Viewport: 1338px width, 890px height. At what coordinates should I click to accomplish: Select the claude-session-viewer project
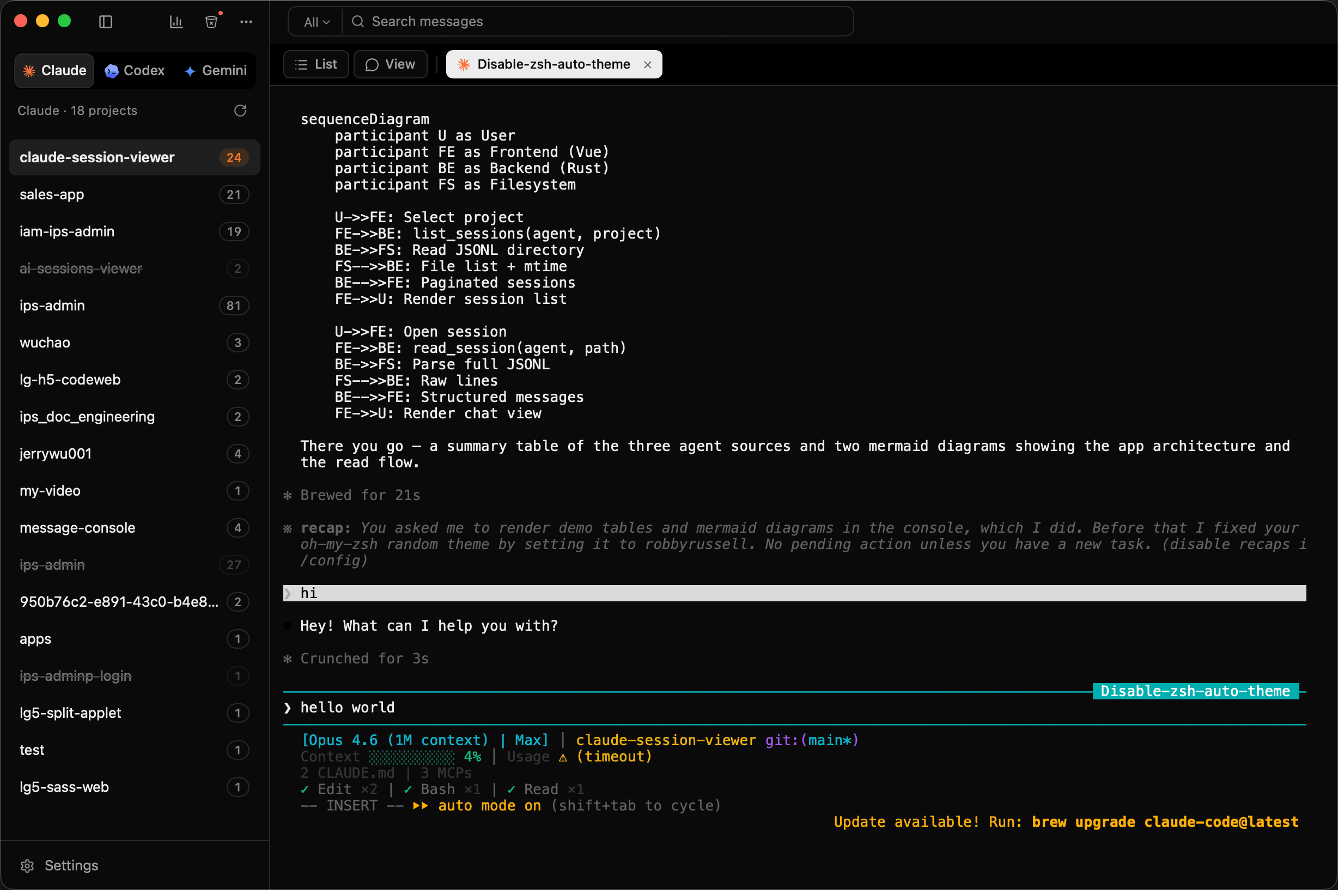[135, 157]
